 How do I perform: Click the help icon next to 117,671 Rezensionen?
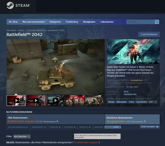click(57, 121)
